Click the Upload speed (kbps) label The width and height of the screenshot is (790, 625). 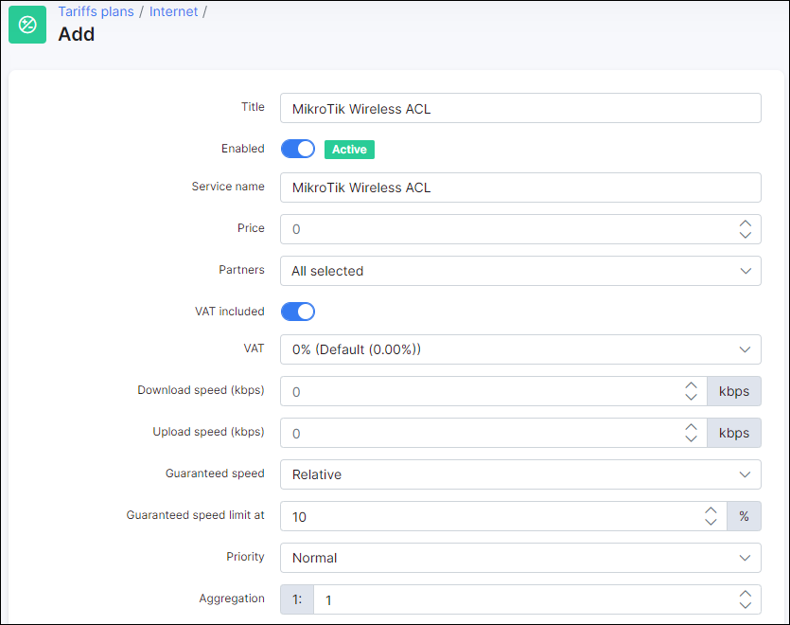point(208,432)
